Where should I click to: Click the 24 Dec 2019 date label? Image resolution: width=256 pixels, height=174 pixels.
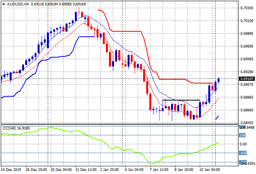11,170
